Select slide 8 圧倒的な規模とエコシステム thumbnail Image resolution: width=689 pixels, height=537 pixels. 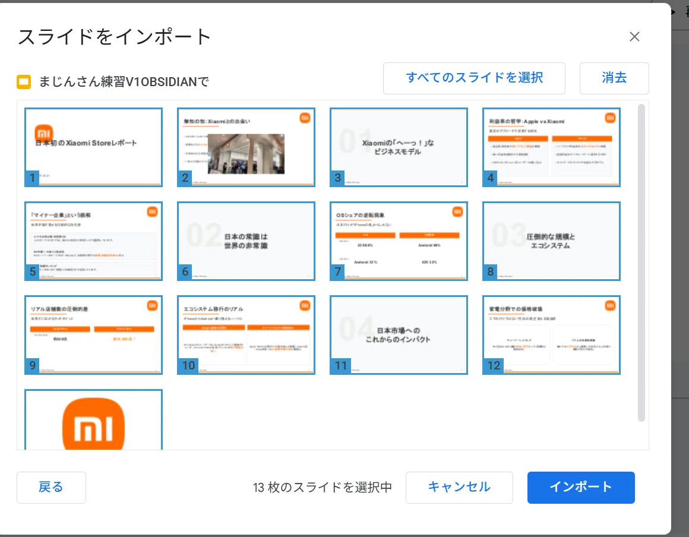pos(551,241)
